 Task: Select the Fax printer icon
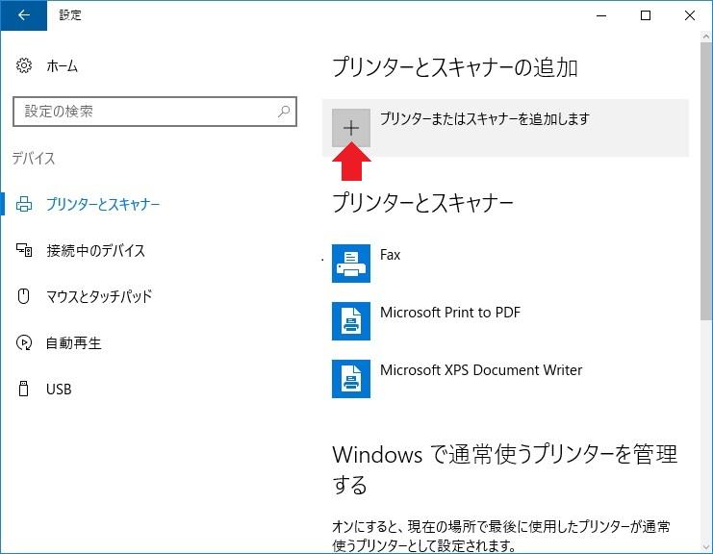coord(351,263)
